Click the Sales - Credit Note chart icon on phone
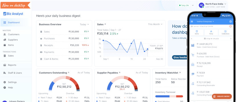The image size is (236, 102). 193,45
